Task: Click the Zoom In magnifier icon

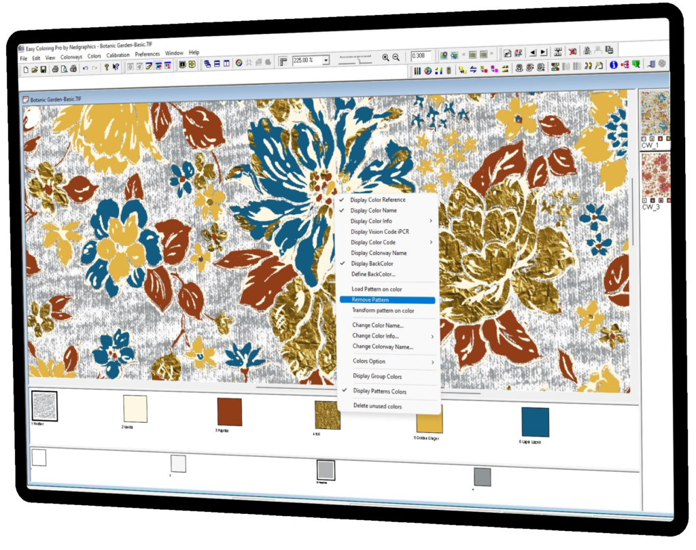Action: click(x=385, y=58)
